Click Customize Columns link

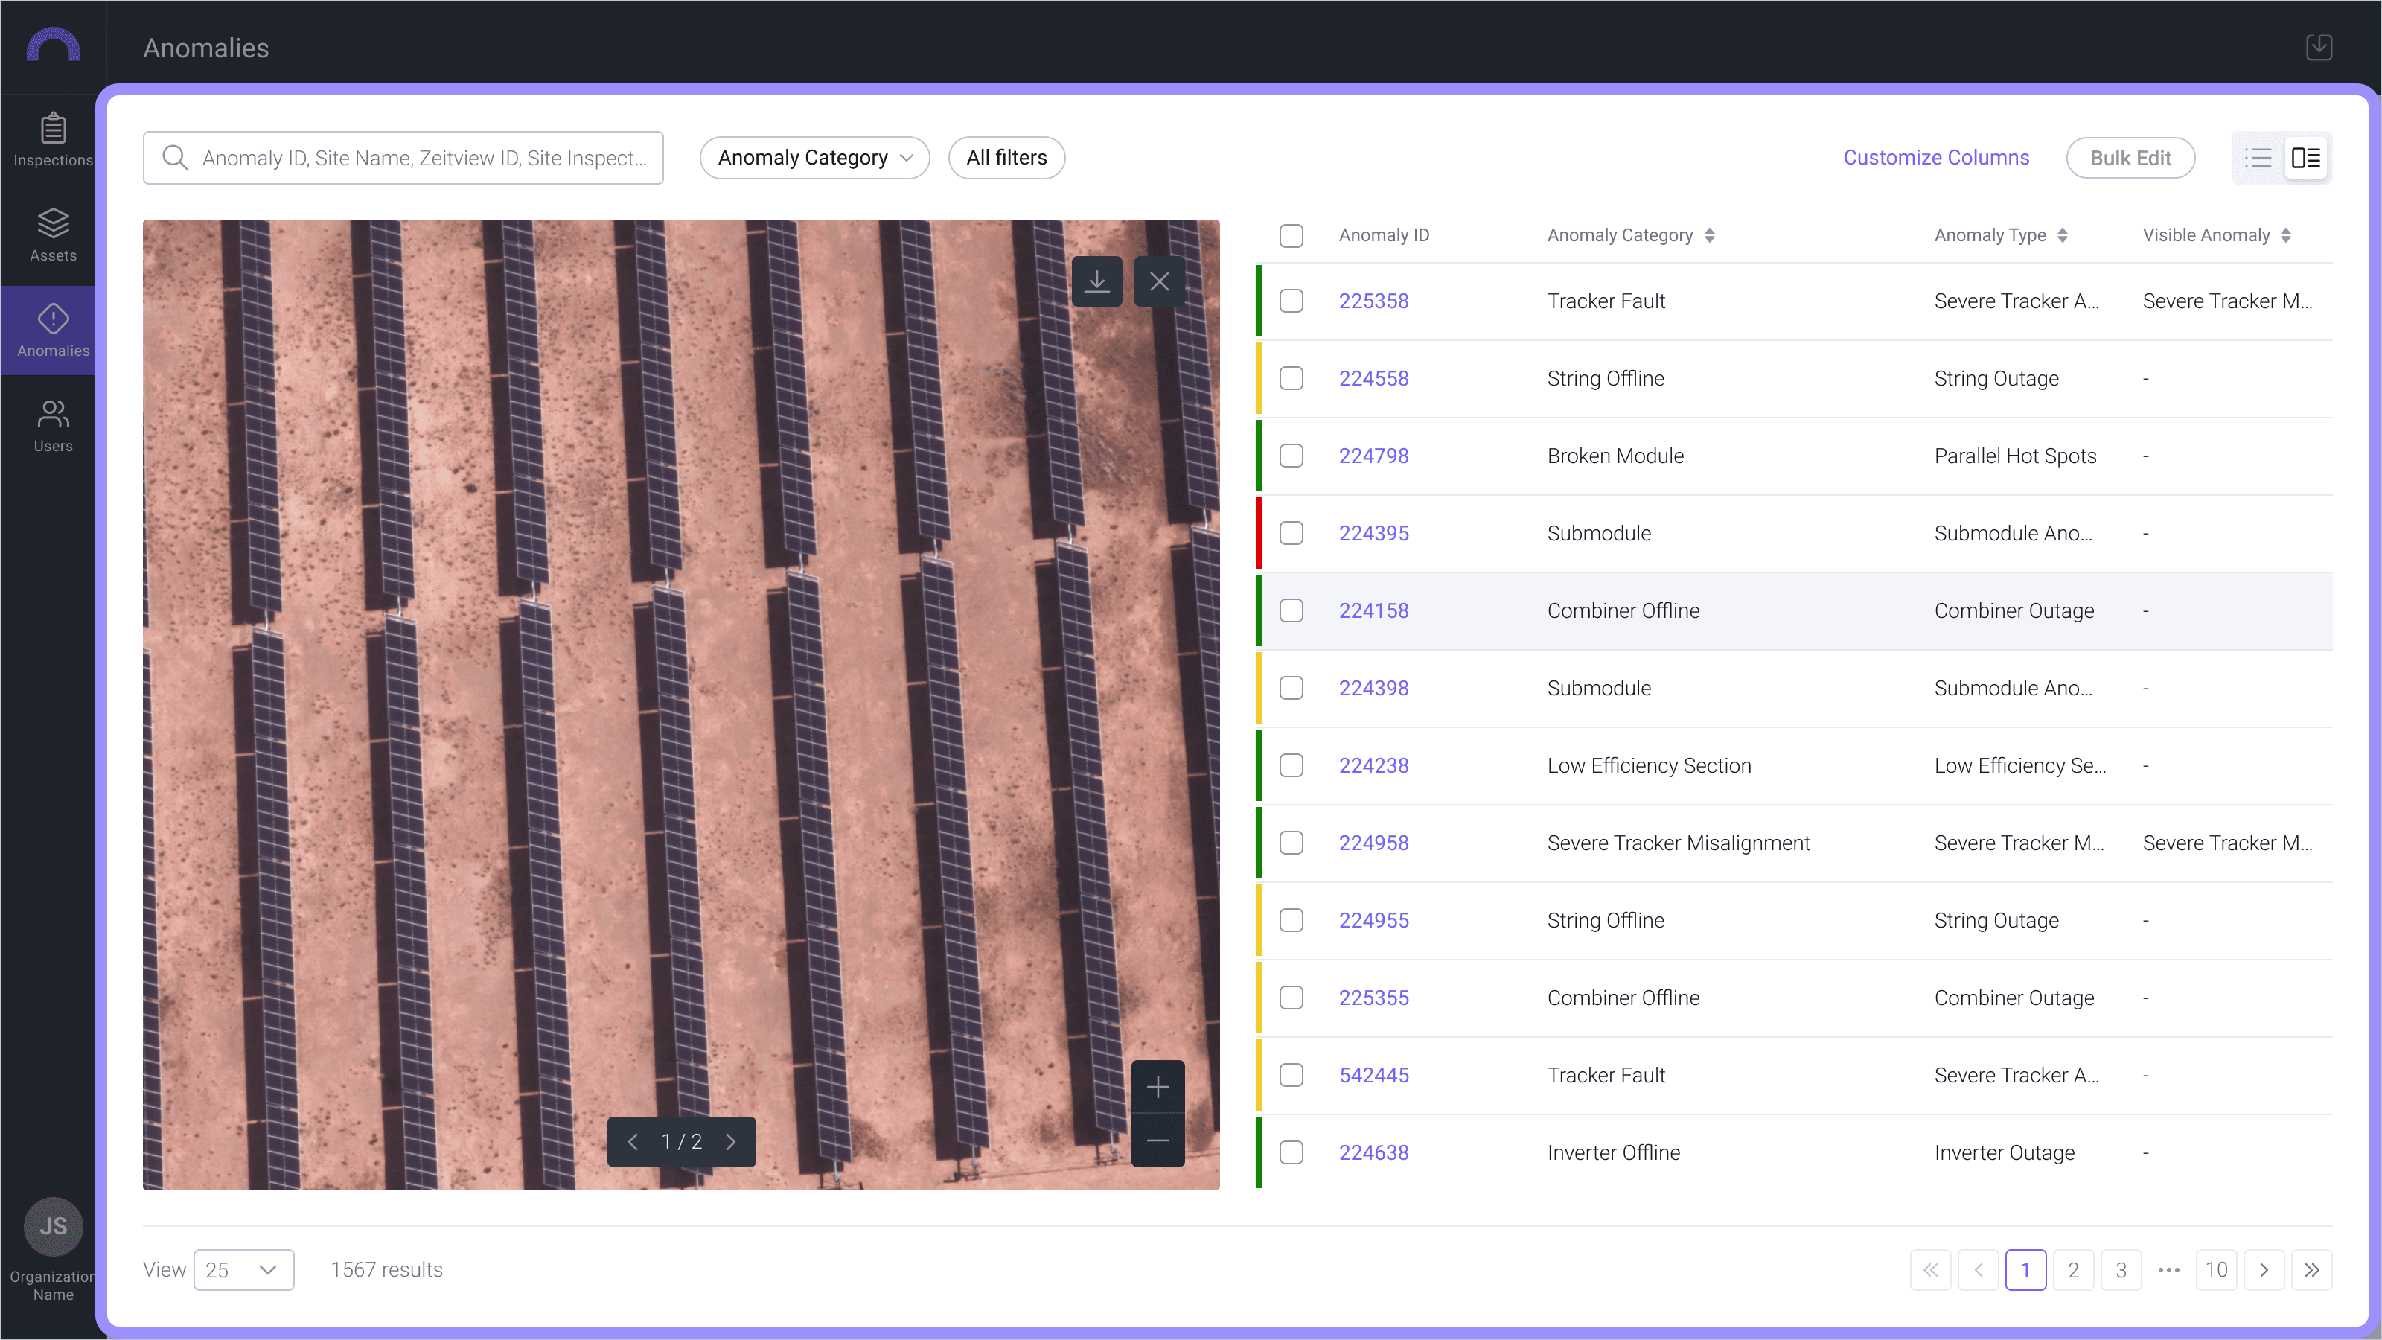pos(1935,158)
